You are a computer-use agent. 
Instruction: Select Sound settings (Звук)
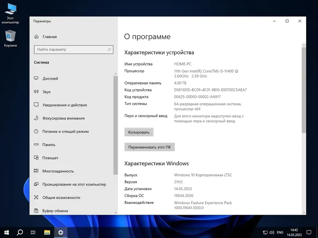[48, 92]
